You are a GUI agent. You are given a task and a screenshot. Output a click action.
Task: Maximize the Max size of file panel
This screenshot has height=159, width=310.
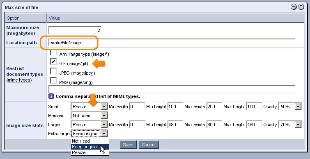click(x=301, y=7)
